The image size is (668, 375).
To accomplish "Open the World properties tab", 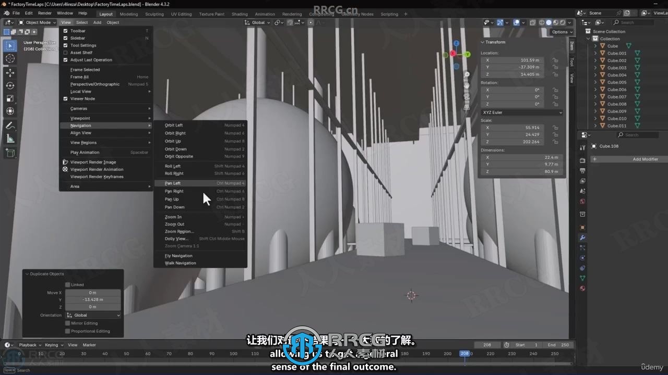I will (582, 201).
